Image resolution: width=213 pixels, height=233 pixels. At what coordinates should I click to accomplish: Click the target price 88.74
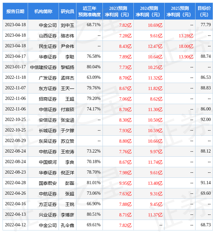[x=206, y=56]
